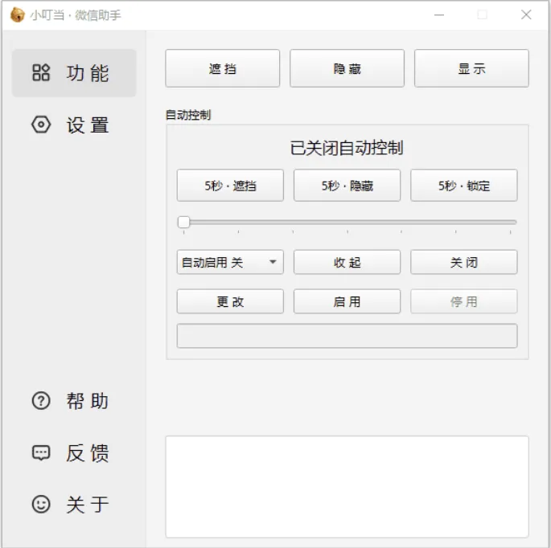Image resolution: width=551 pixels, height=548 pixels.
Task: Click the question mark help icon
Action: click(41, 401)
